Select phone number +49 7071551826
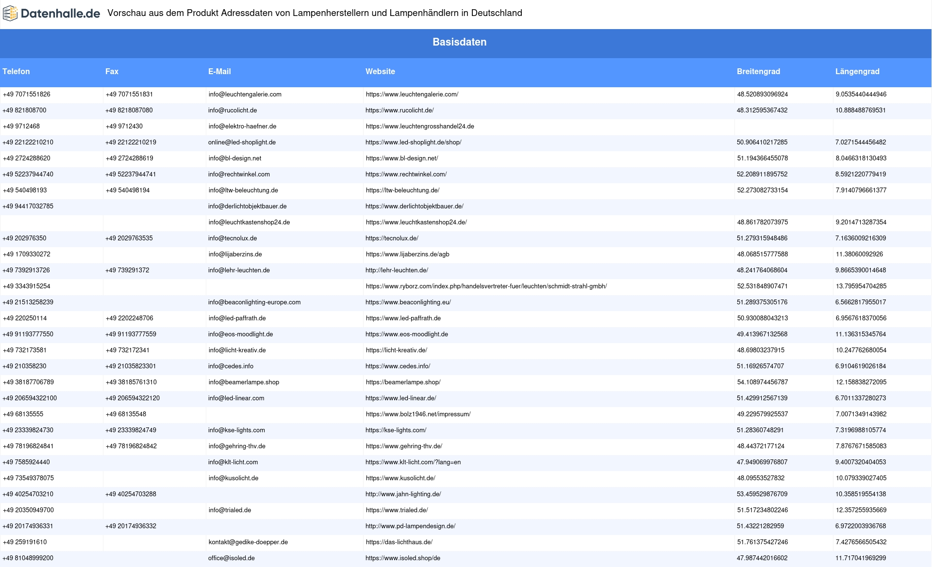This screenshot has width=932, height=567. click(27, 94)
